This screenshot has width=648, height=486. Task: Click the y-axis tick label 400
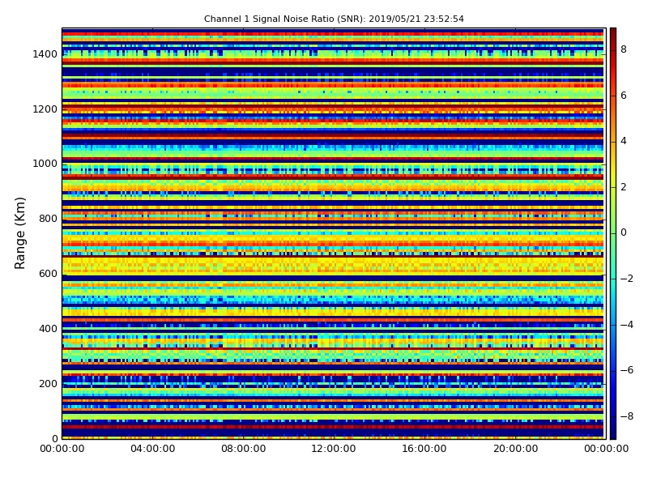click(48, 329)
